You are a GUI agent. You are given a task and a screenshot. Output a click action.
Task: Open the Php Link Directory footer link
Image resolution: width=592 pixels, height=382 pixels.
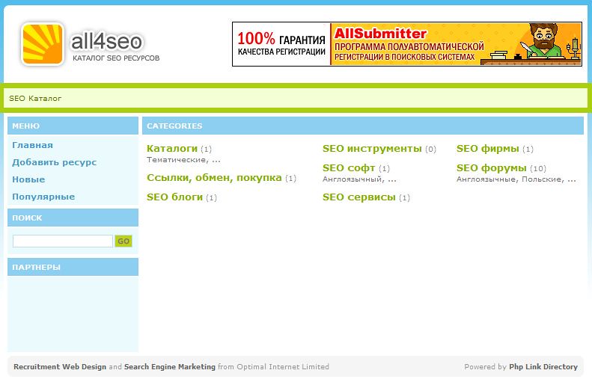[x=543, y=367]
